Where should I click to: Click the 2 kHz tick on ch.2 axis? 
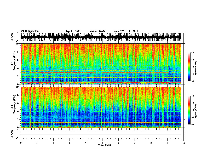coord(18,119)
